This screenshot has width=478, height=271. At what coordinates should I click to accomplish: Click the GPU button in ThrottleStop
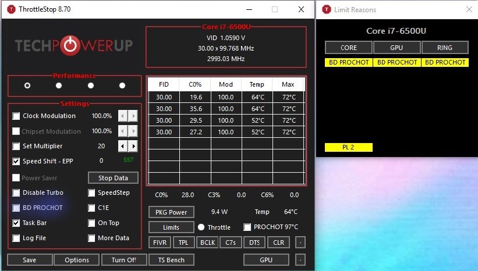[x=266, y=260]
